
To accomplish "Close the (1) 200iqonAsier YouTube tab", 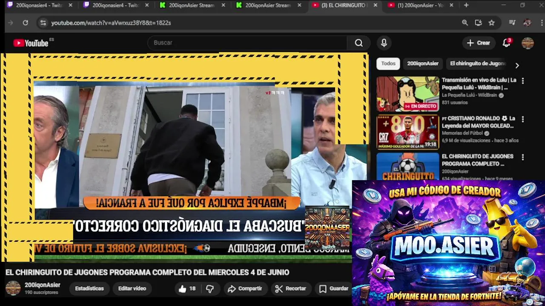I will click(x=451, y=5).
